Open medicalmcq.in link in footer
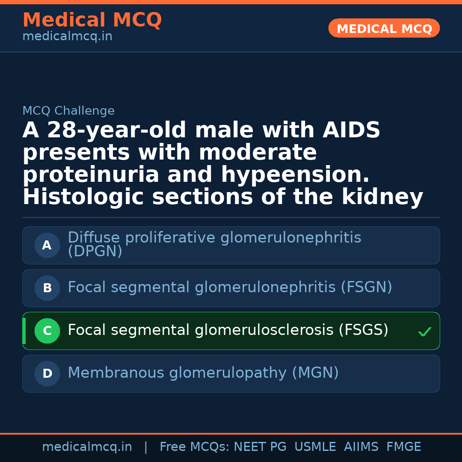This screenshot has width=462, height=462. point(87,447)
